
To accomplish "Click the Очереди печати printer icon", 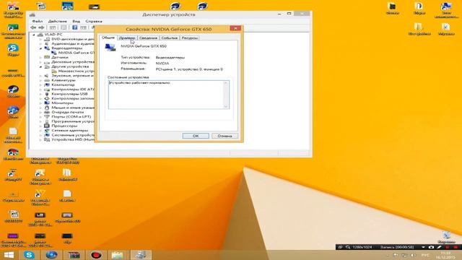I will [x=47, y=112].
